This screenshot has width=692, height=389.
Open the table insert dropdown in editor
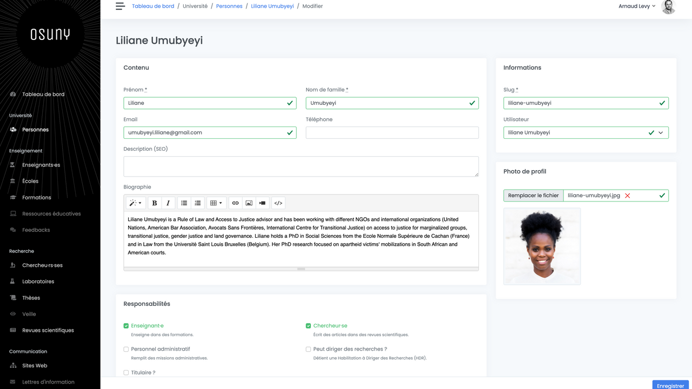point(216,203)
